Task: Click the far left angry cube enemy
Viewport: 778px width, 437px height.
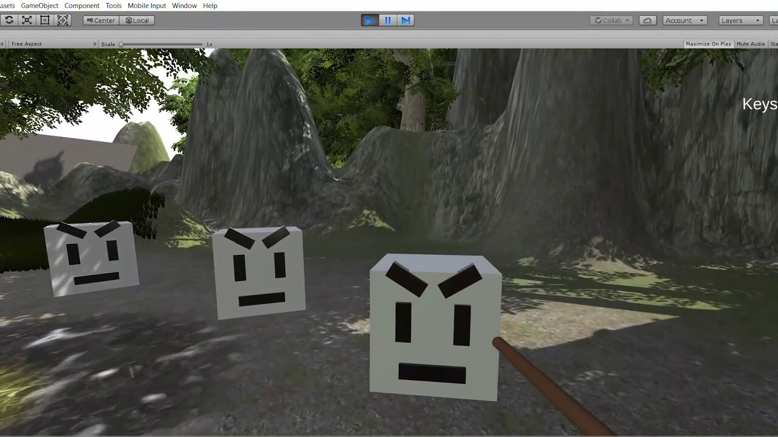Action: tap(91, 259)
